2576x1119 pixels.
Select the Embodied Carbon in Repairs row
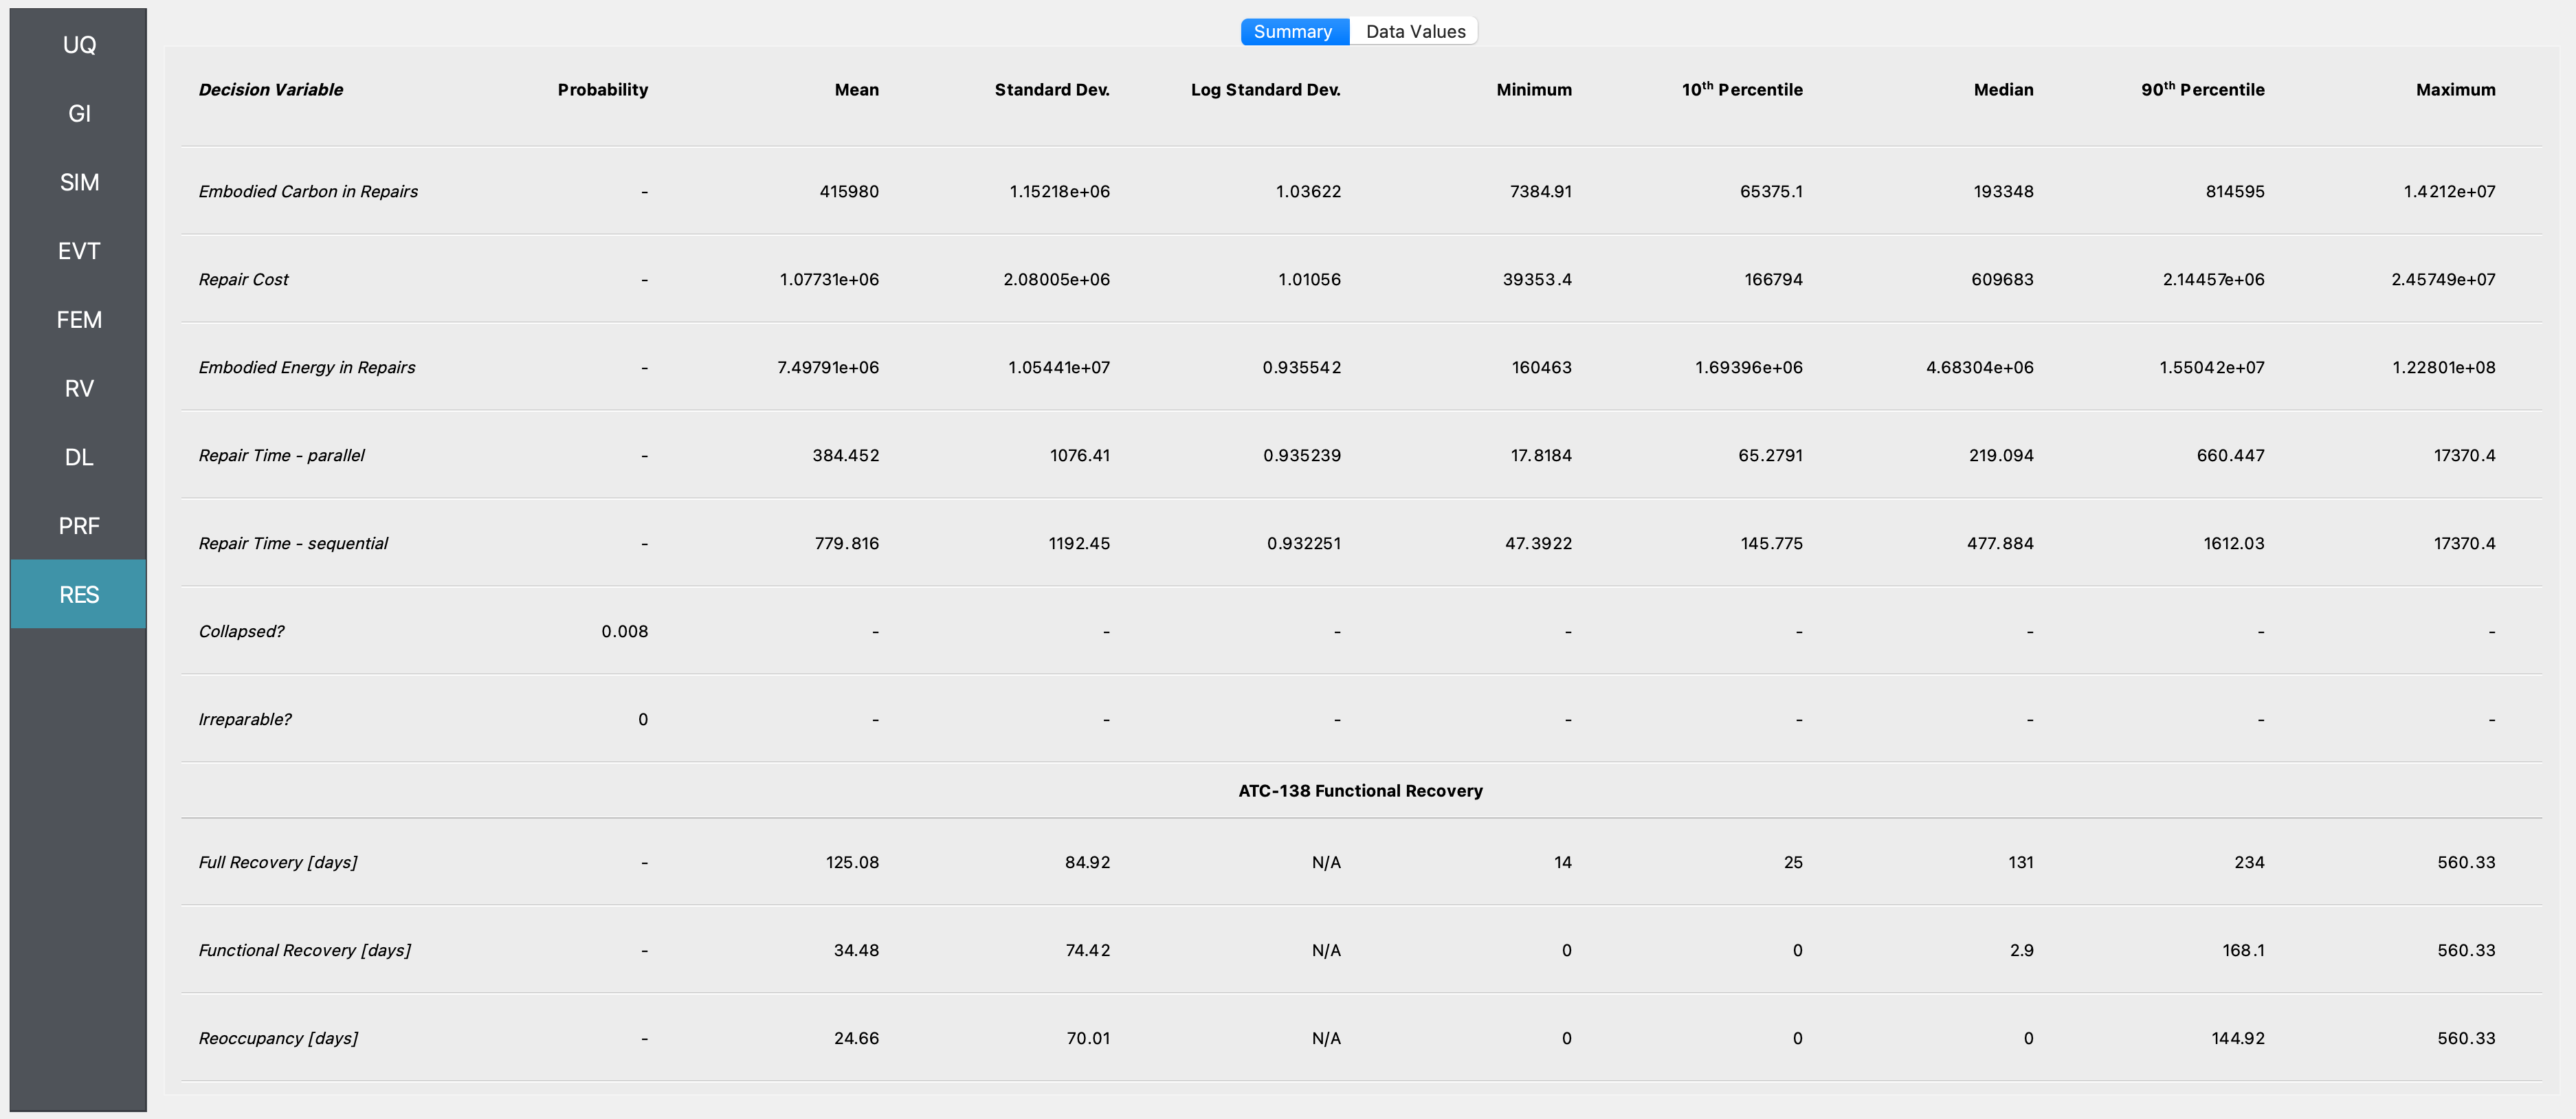coord(1361,191)
